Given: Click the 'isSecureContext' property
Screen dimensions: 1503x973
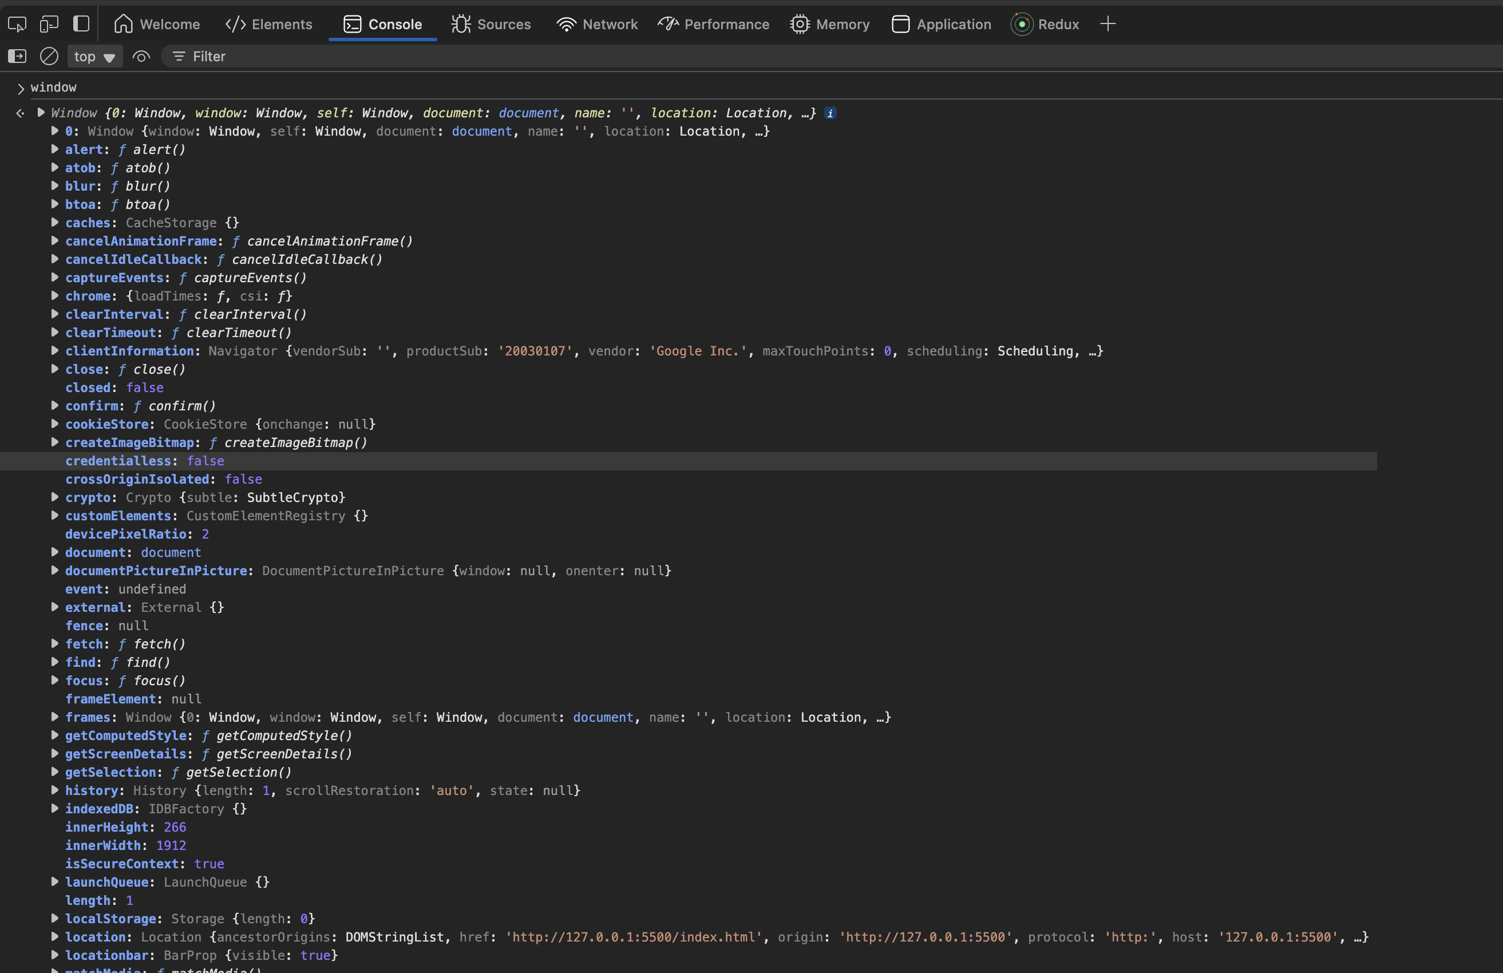Looking at the screenshot, I should [122, 864].
